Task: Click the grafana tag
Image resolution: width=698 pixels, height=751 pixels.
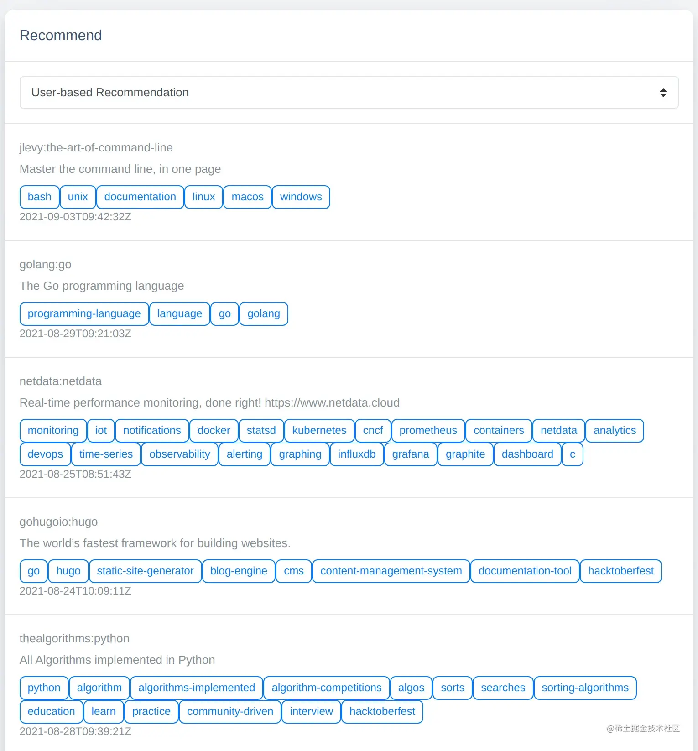Action: coord(411,454)
